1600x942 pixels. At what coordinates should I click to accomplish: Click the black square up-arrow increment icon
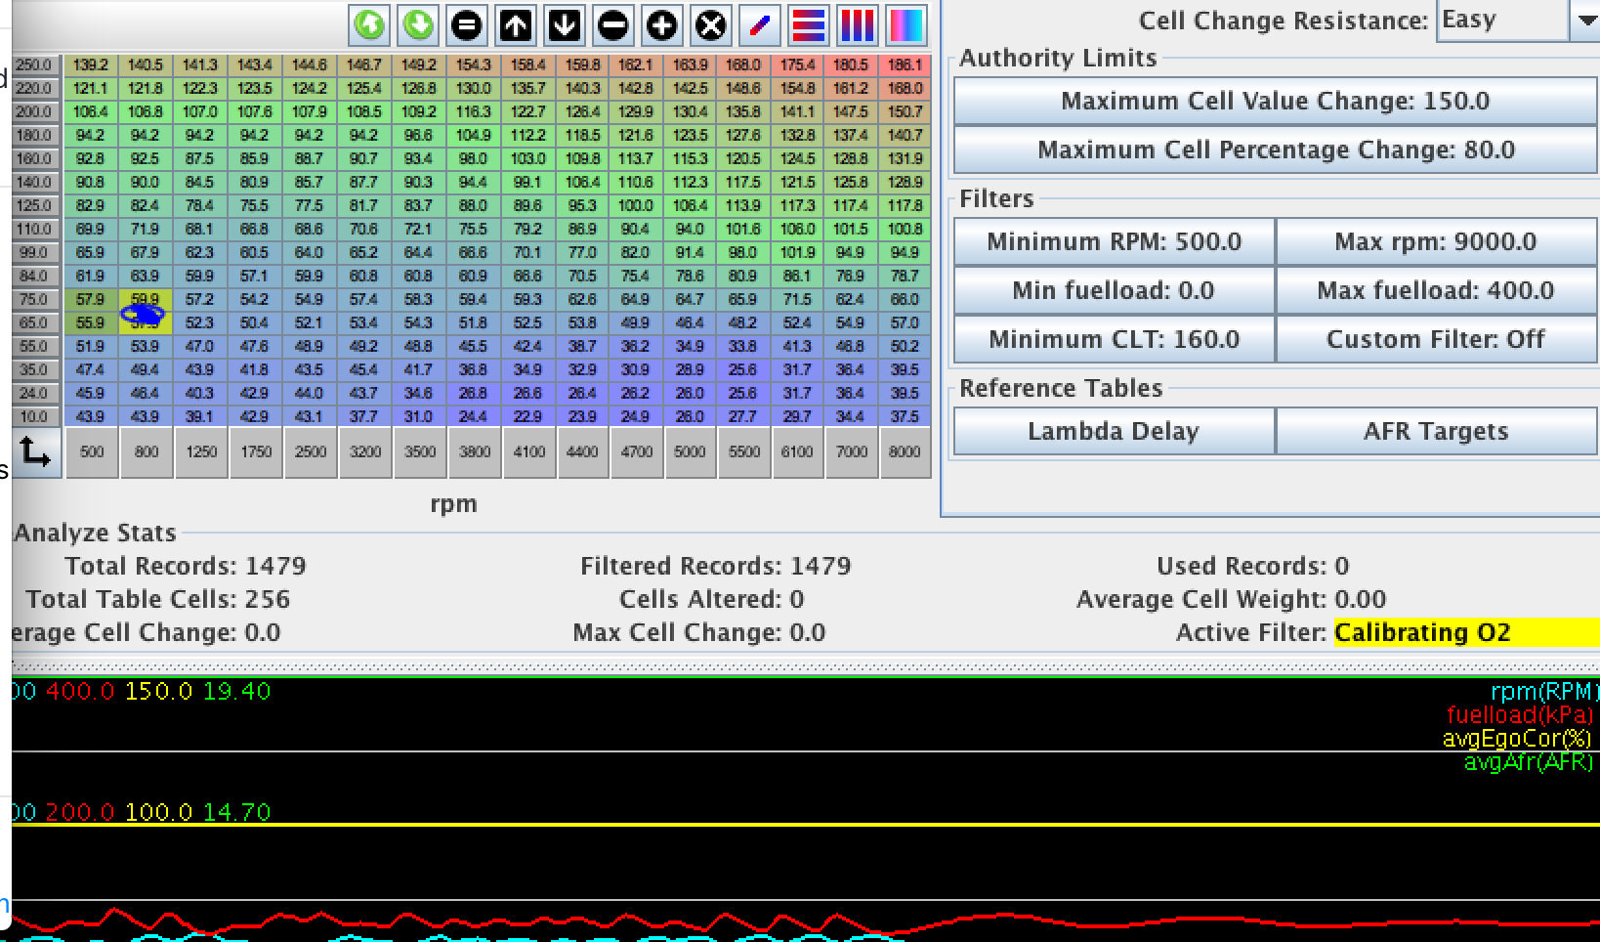point(516,24)
